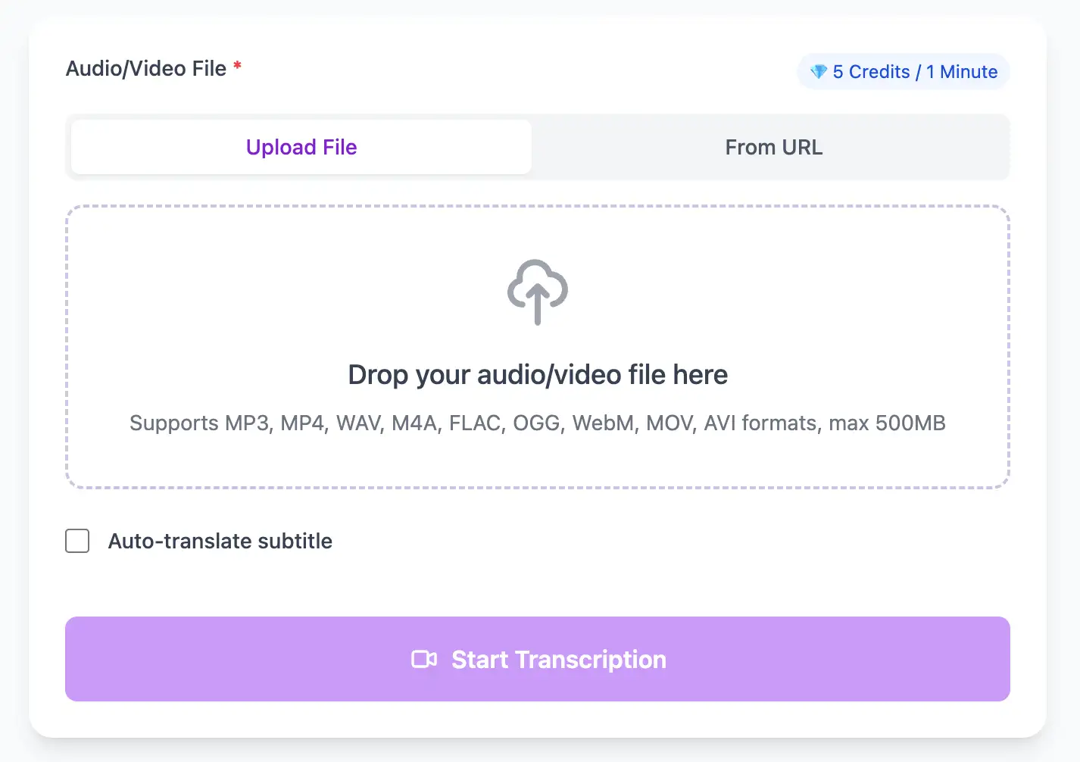This screenshot has height=762, width=1080.
Task: Click the video camera icon on Start Transcription
Action: coord(423,659)
